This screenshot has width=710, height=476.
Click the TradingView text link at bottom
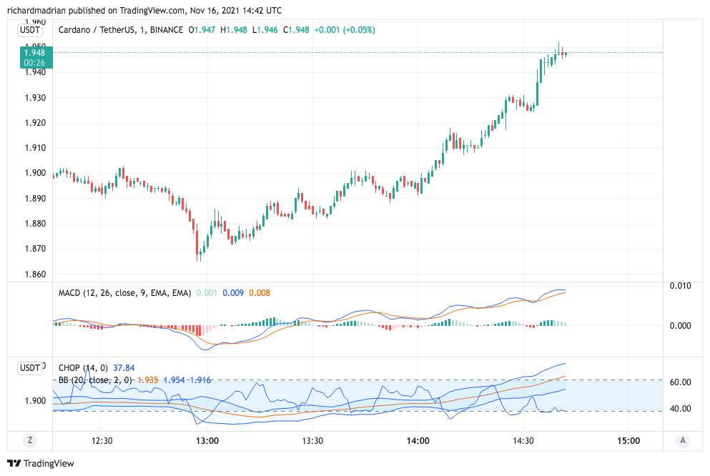click(x=49, y=463)
